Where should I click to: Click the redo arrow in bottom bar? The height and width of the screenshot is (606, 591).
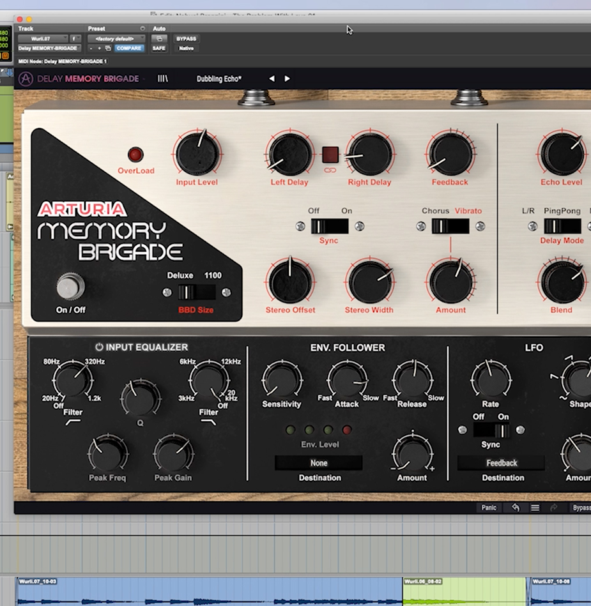pos(554,508)
